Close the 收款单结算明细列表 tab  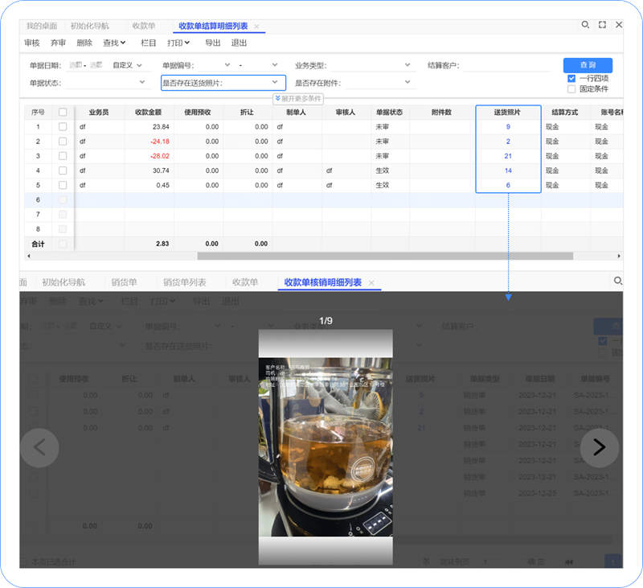[x=257, y=27]
